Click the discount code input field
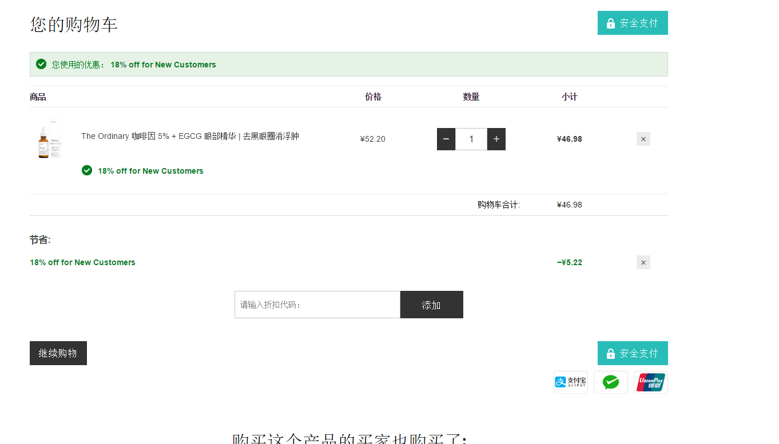 [317, 305]
